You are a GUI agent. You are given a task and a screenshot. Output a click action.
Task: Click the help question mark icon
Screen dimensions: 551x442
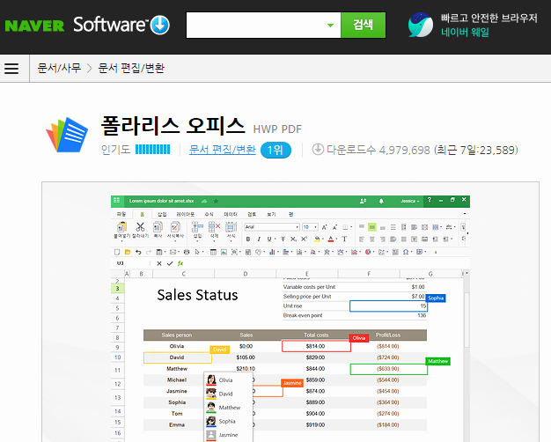[429, 200]
